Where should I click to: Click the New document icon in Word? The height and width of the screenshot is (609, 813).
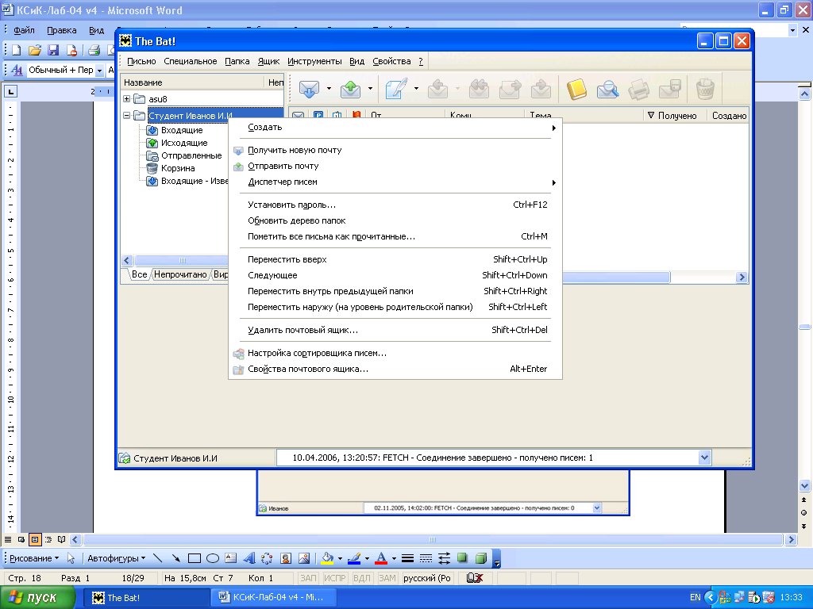[x=16, y=50]
